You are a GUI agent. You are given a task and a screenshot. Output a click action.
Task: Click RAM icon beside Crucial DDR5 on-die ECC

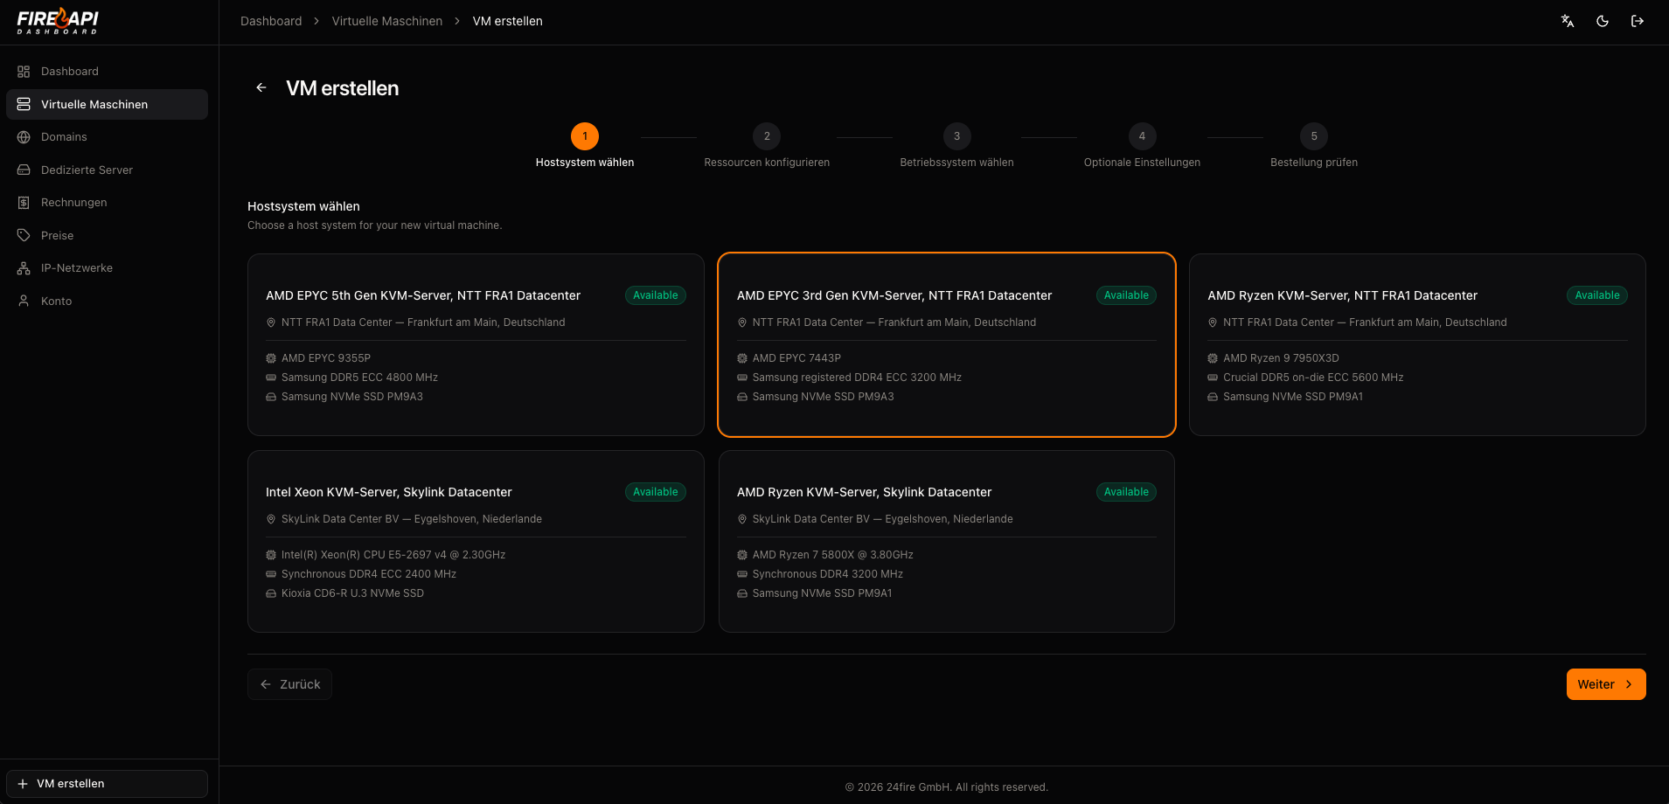pos(1213,378)
